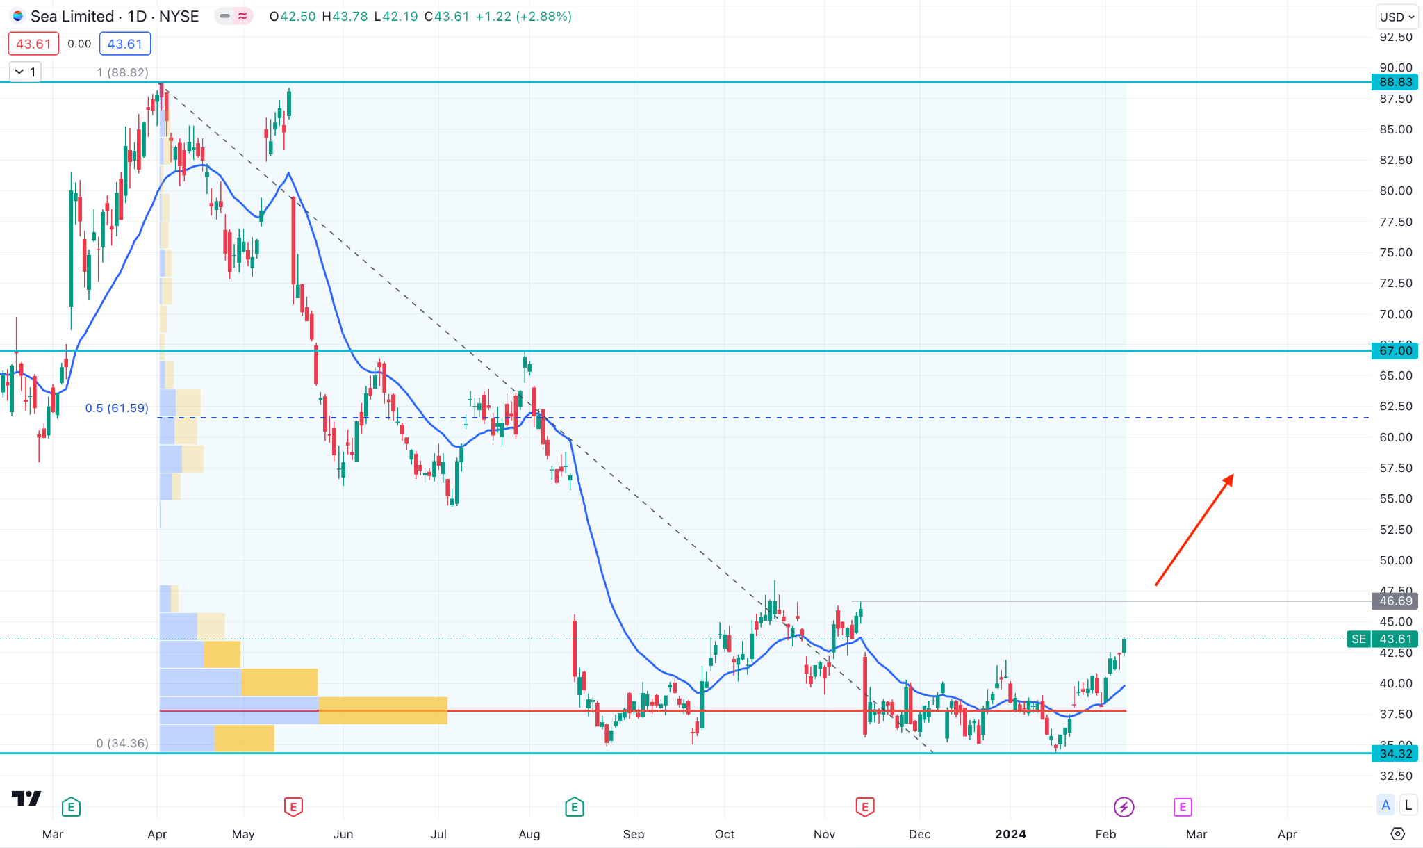Toggle auto scale with the A button
The image size is (1423, 848).
coord(1385,805)
